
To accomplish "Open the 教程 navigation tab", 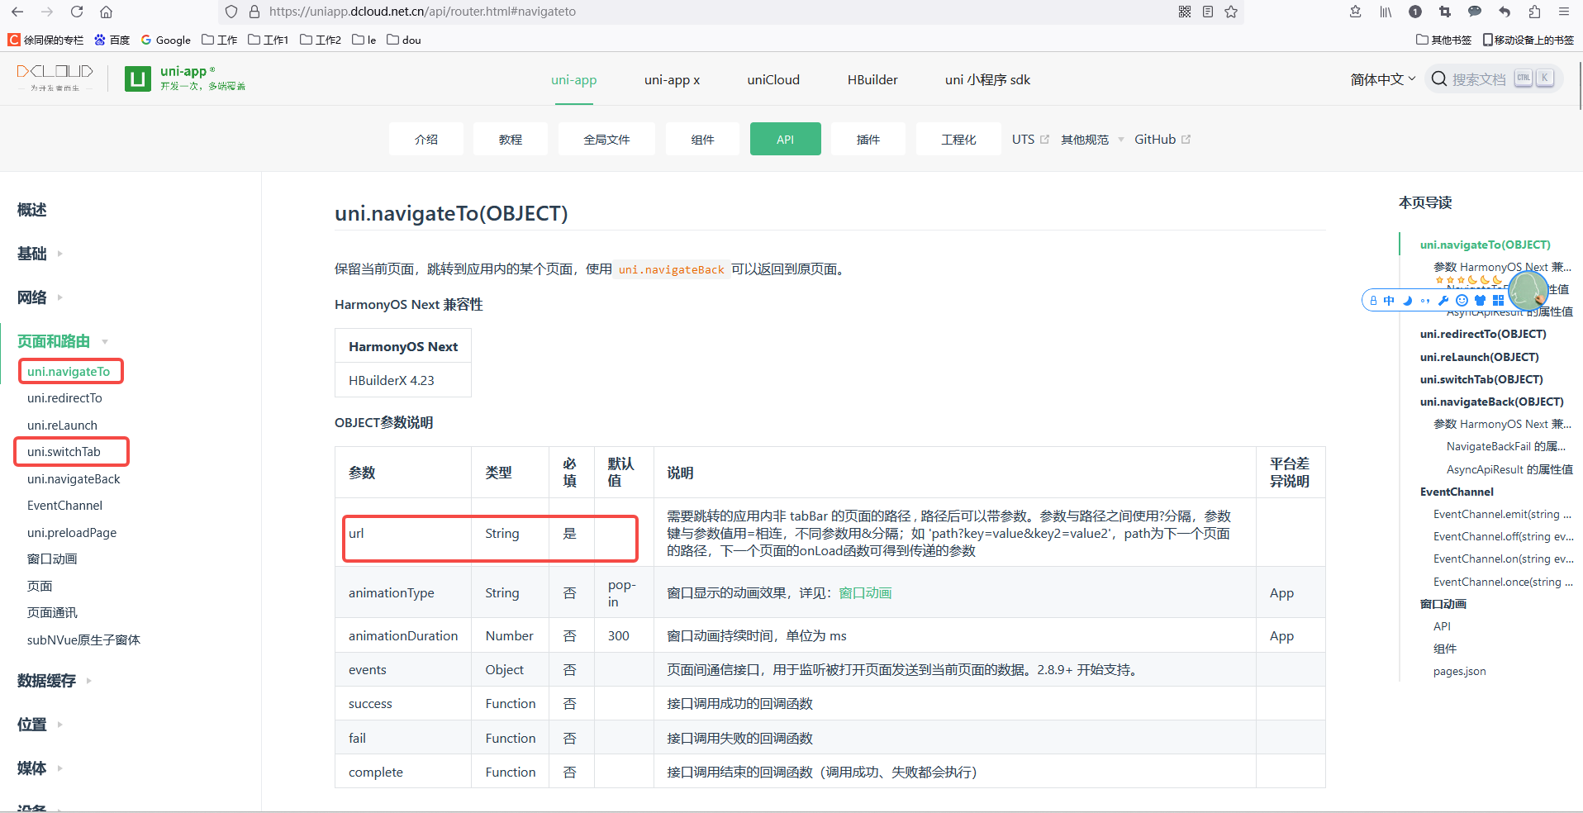I will [x=510, y=139].
